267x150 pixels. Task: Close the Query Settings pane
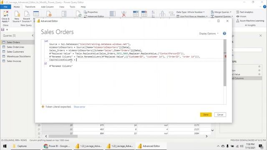pyautogui.click(x=260, y=35)
